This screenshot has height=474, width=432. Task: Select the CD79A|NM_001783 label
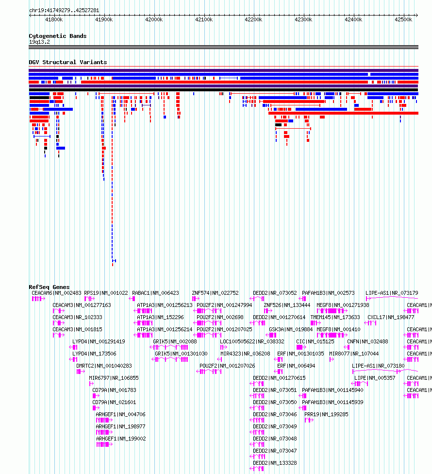[114, 390]
